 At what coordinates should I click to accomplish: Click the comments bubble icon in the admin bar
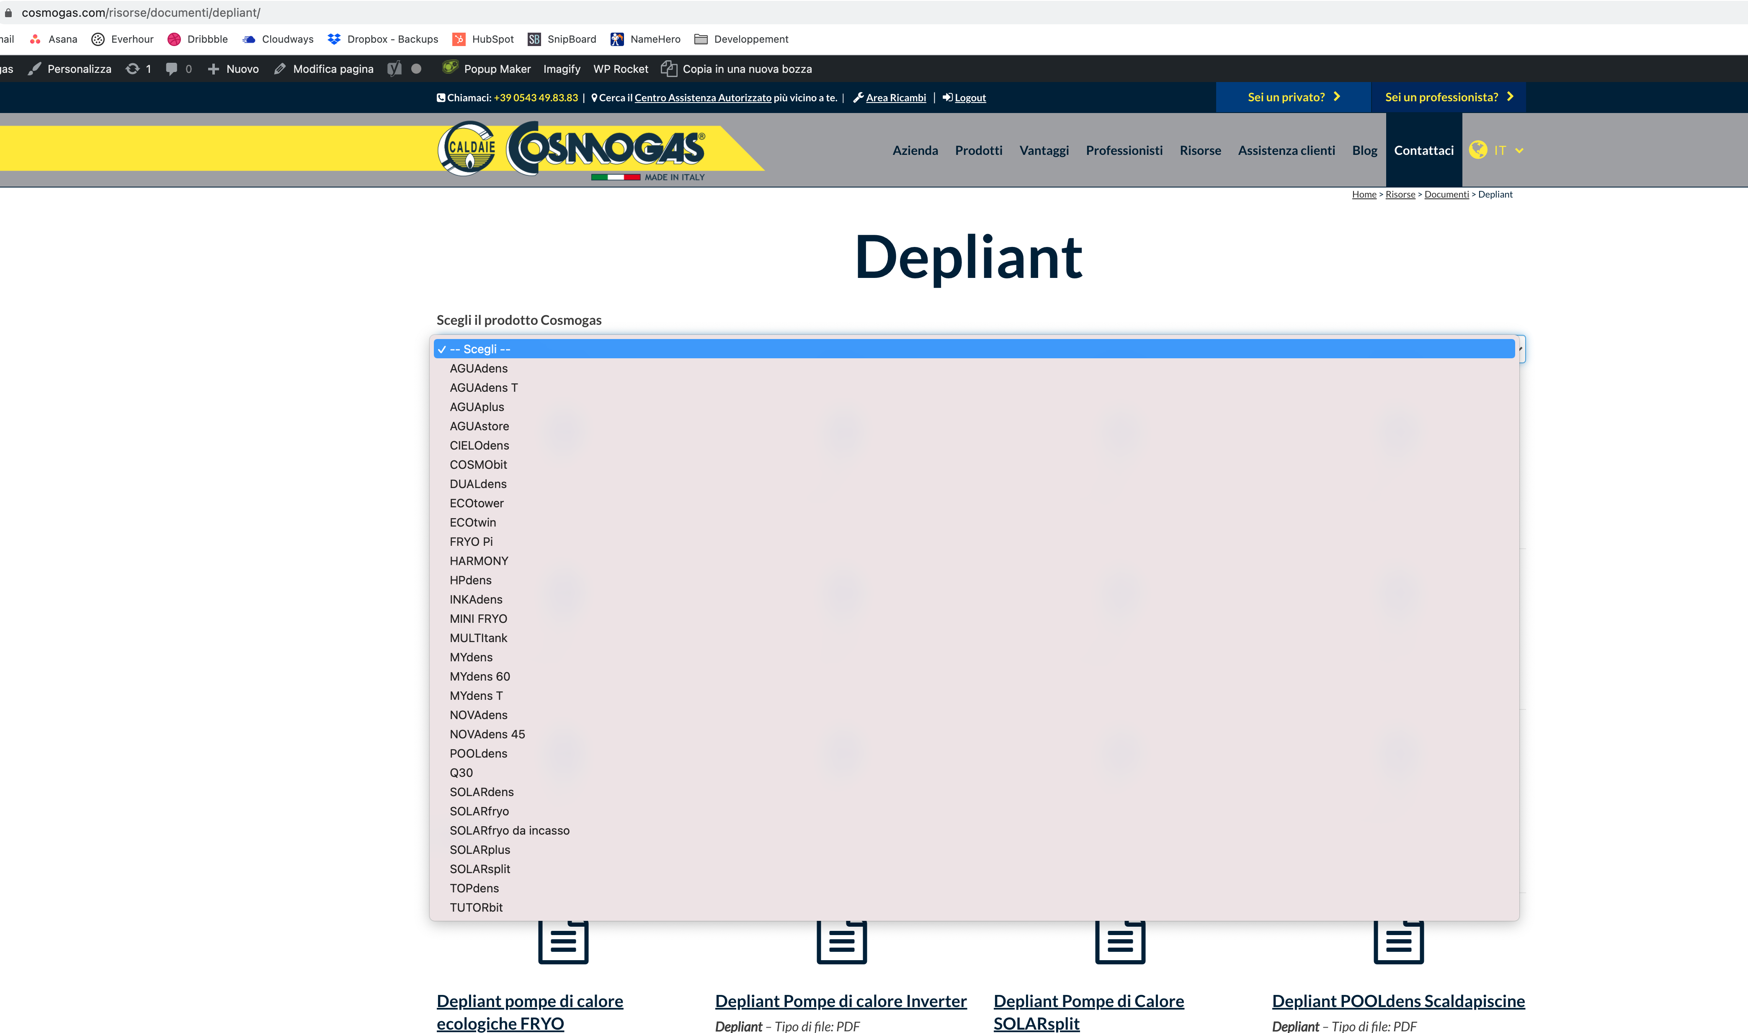(171, 69)
